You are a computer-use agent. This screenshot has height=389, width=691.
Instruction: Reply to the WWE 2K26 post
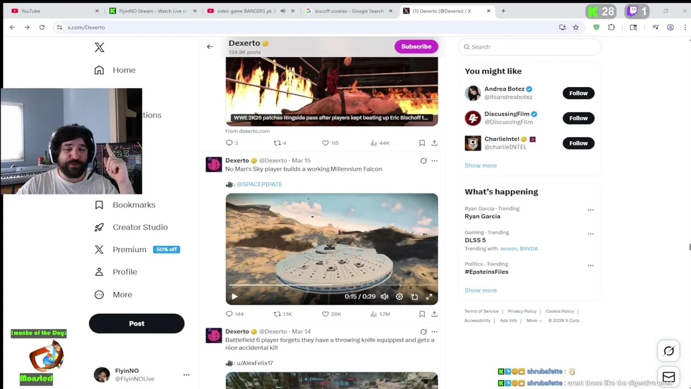pyautogui.click(x=232, y=143)
